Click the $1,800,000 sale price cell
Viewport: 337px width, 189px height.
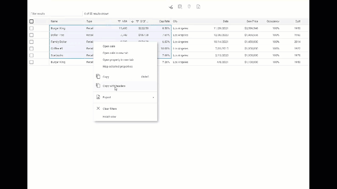(x=251, y=49)
